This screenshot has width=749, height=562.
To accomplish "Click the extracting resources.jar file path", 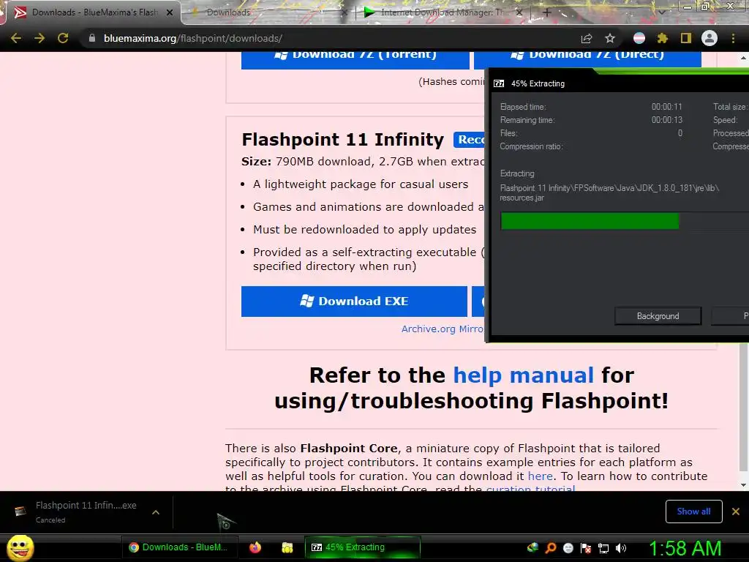I will [x=609, y=192].
